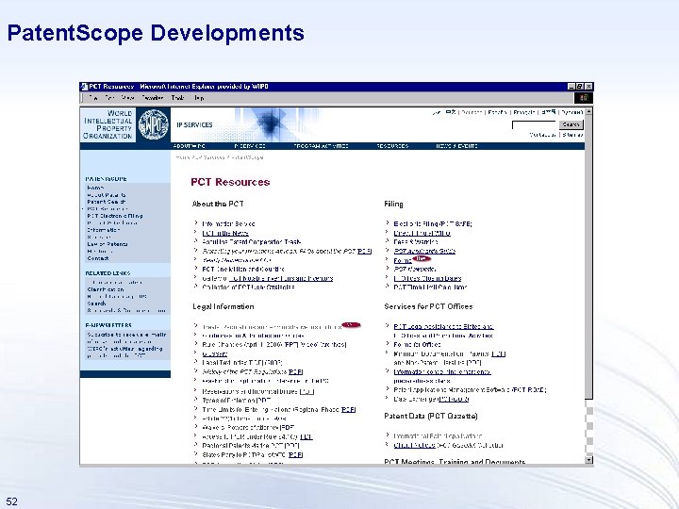This screenshot has width=679, height=509.
Task: Open the View menu
Action: coord(127,98)
